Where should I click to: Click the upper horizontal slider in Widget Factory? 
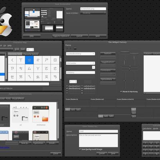pos(130,66)
